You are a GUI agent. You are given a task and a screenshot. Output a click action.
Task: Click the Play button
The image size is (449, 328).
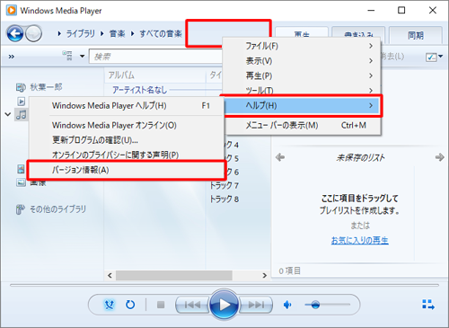(224, 305)
